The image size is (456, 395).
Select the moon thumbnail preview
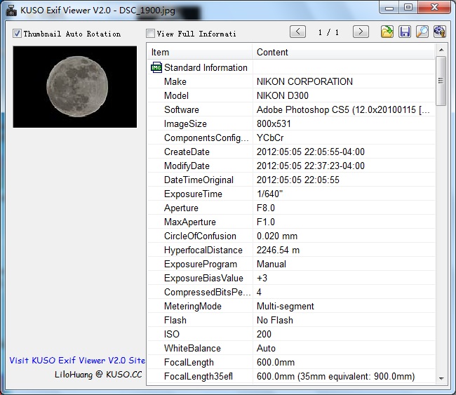[x=75, y=87]
